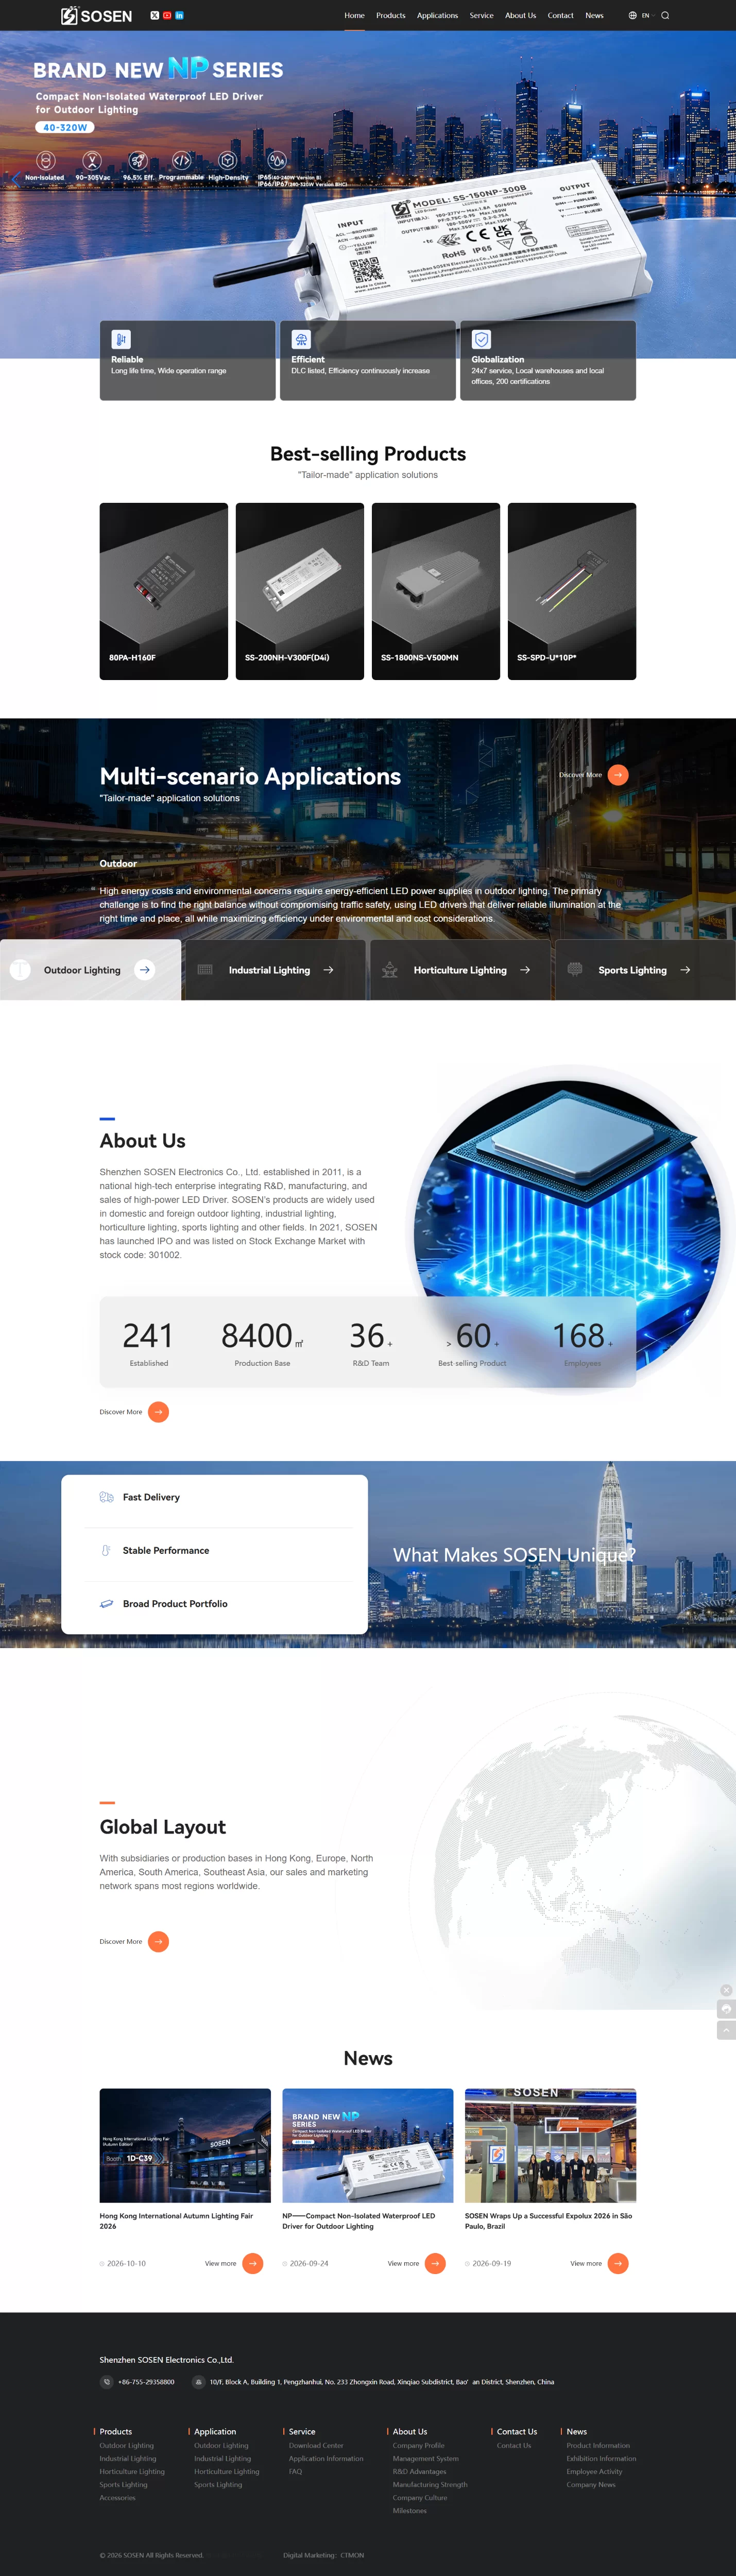This screenshot has width=736, height=2576.
Task: Click orange Discover More arrow in Multi-scenario Applications
Action: click(x=618, y=775)
